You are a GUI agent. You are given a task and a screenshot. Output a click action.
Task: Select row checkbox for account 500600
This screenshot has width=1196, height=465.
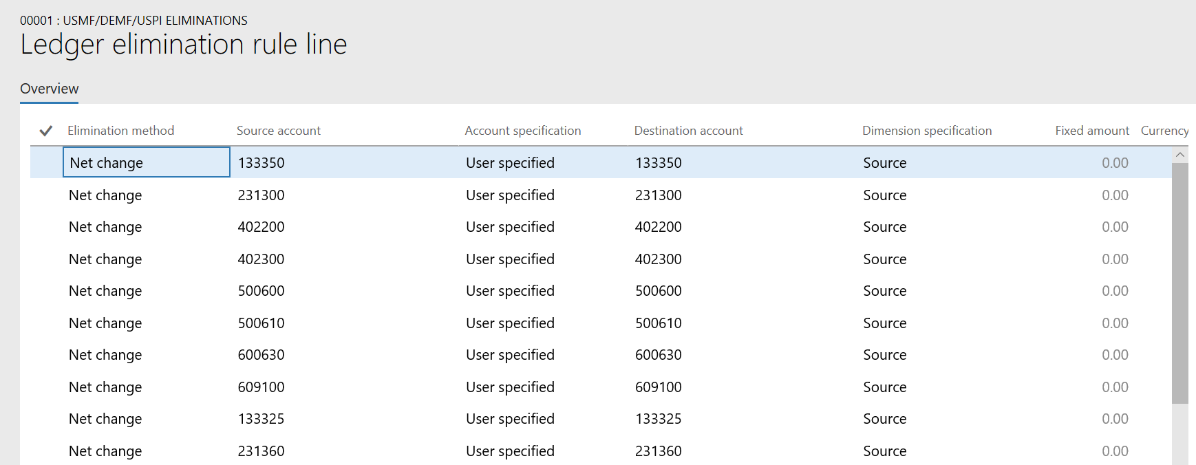tap(46, 291)
